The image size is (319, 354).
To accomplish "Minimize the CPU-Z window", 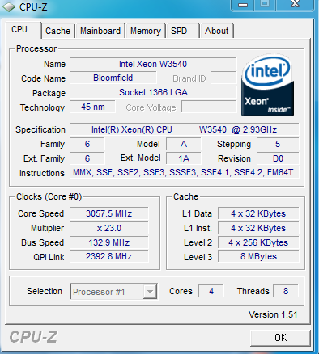I will click(242, 4).
